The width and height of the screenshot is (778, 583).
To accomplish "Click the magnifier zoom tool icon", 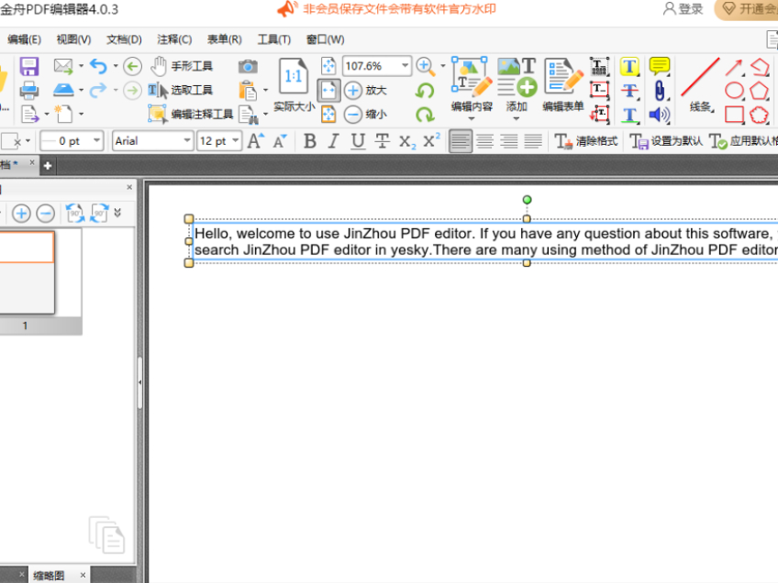I will tap(425, 66).
